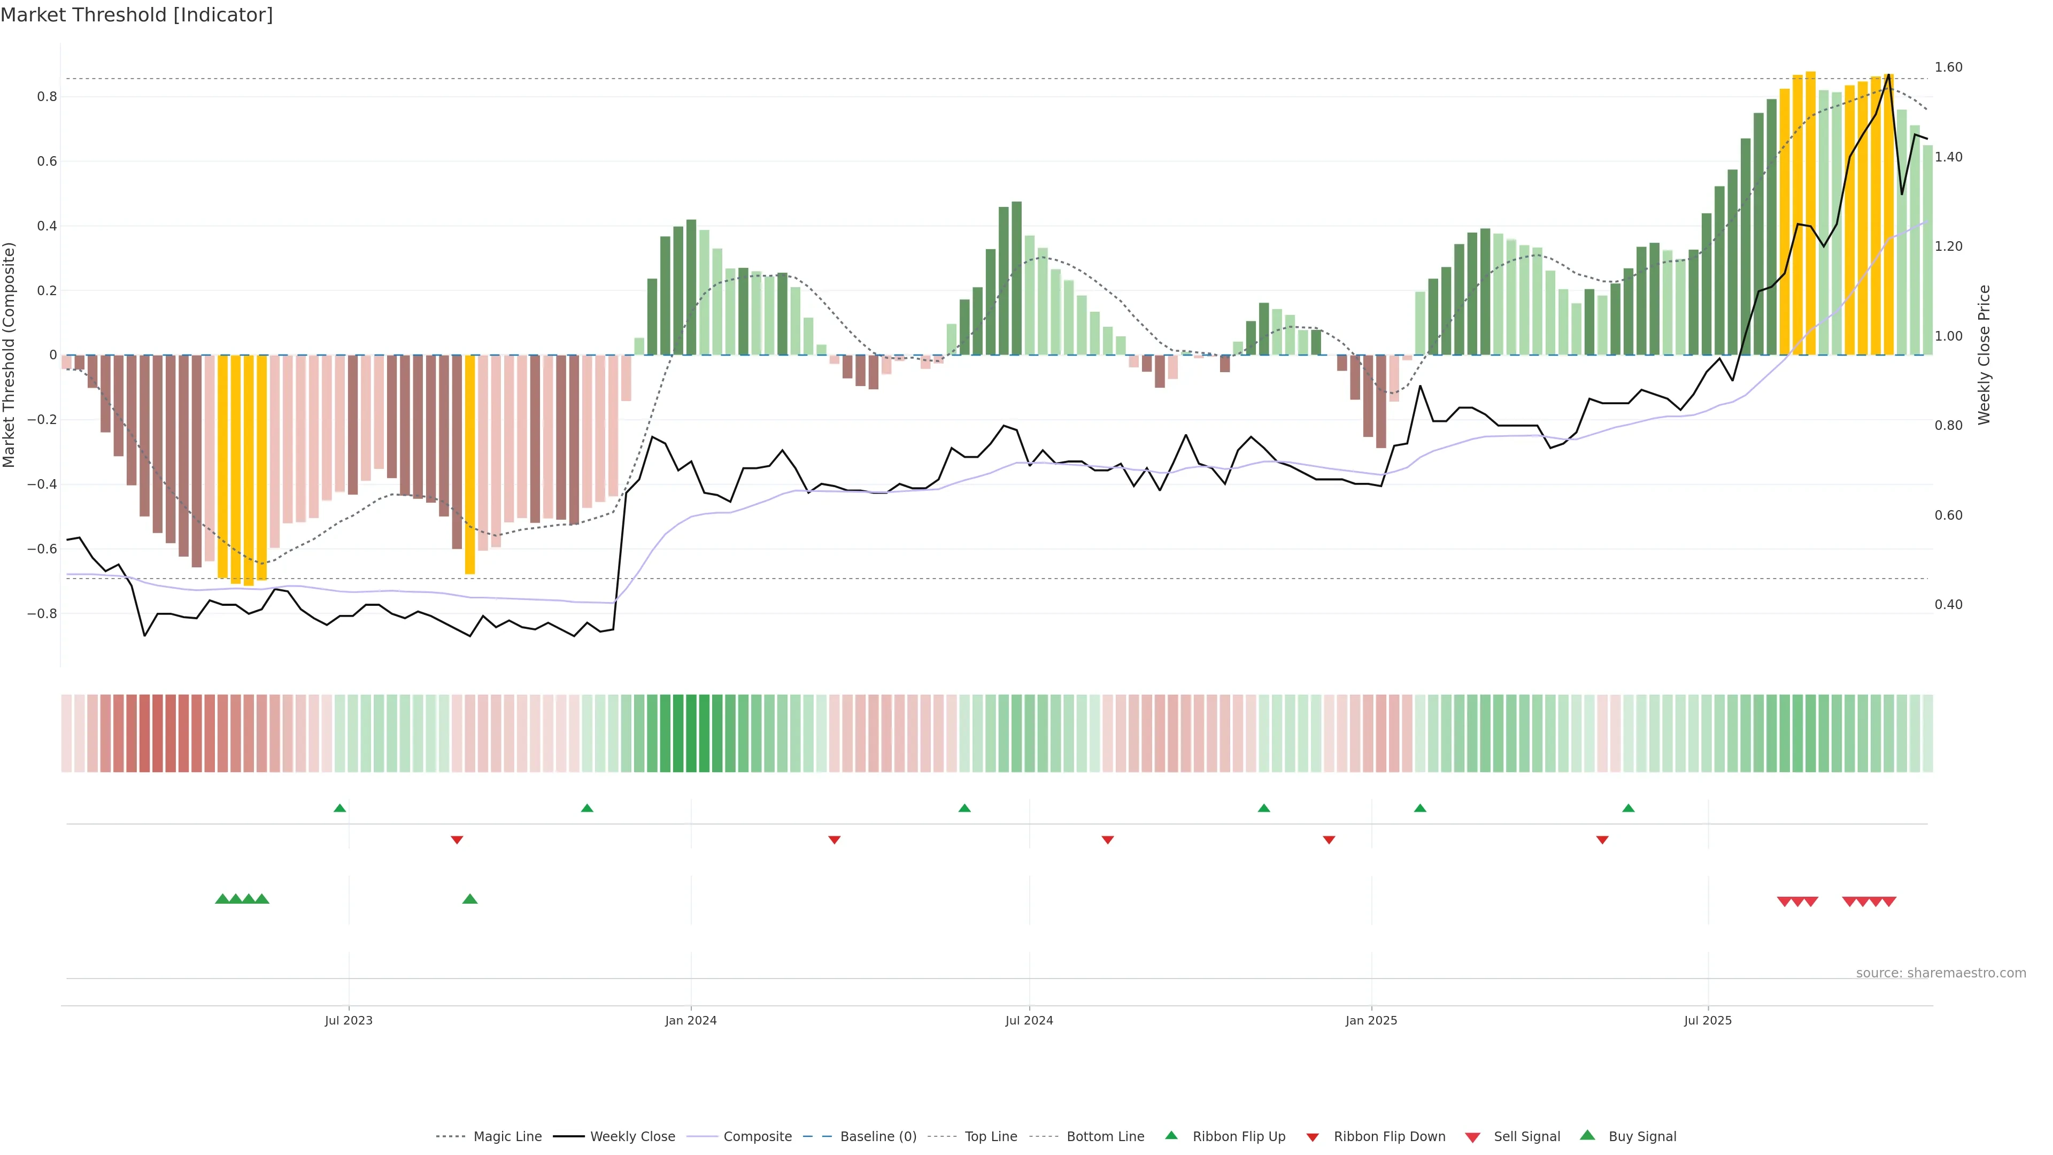Toggle Composite legend entry
Screen dimensions: 2053x1155
click(757, 1136)
